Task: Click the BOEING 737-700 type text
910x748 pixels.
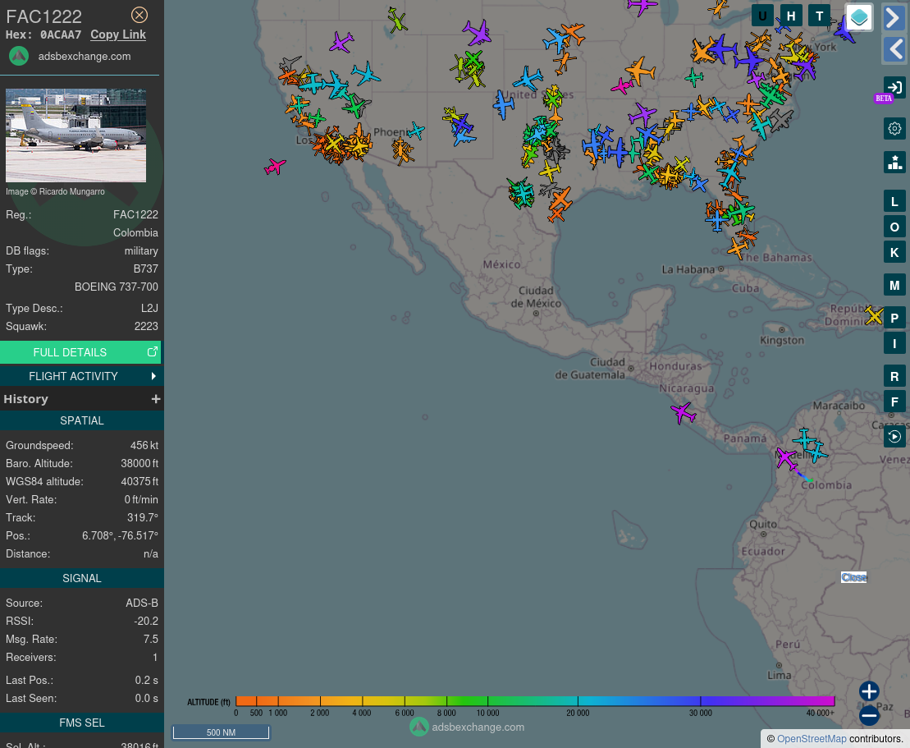Action: [x=116, y=287]
